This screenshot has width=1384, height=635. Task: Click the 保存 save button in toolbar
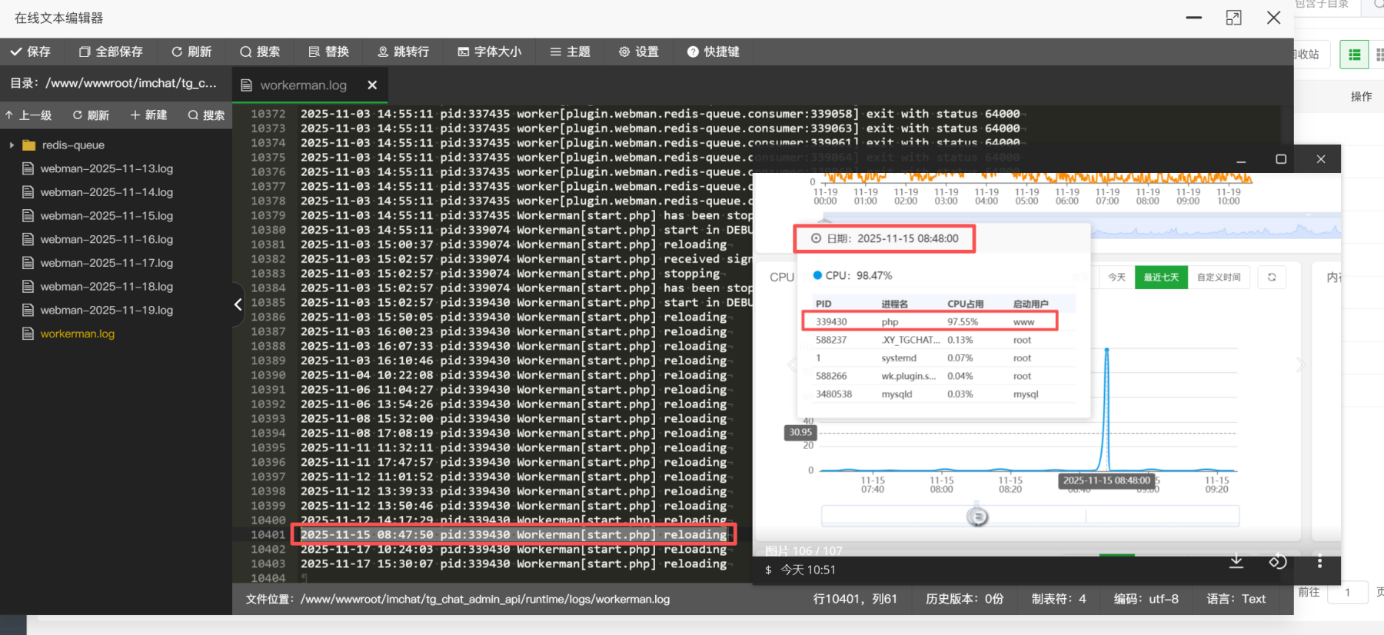click(31, 52)
